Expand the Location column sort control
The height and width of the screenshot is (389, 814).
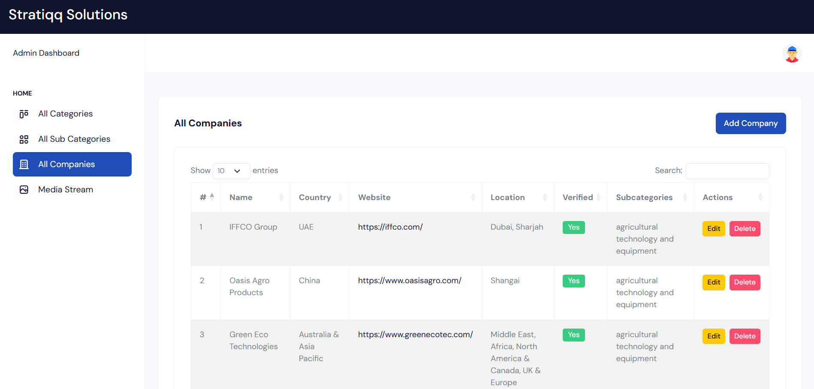pyautogui.click(x=545, y=197)
